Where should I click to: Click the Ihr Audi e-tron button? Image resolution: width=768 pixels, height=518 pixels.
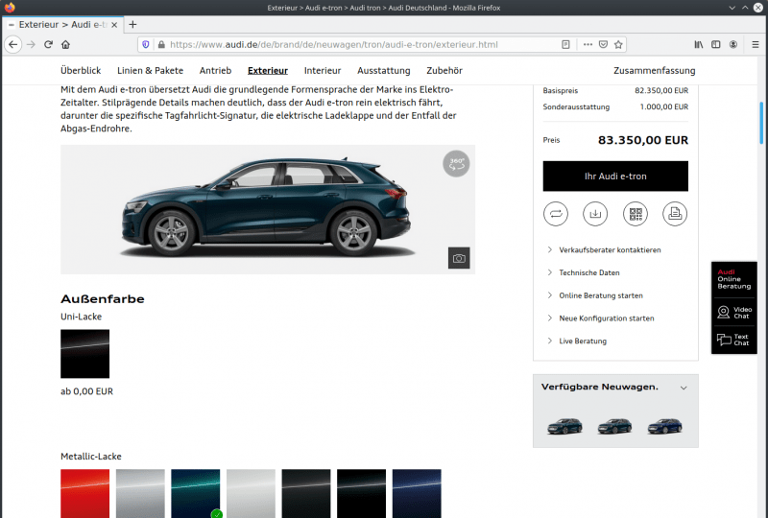click(615, 177)
